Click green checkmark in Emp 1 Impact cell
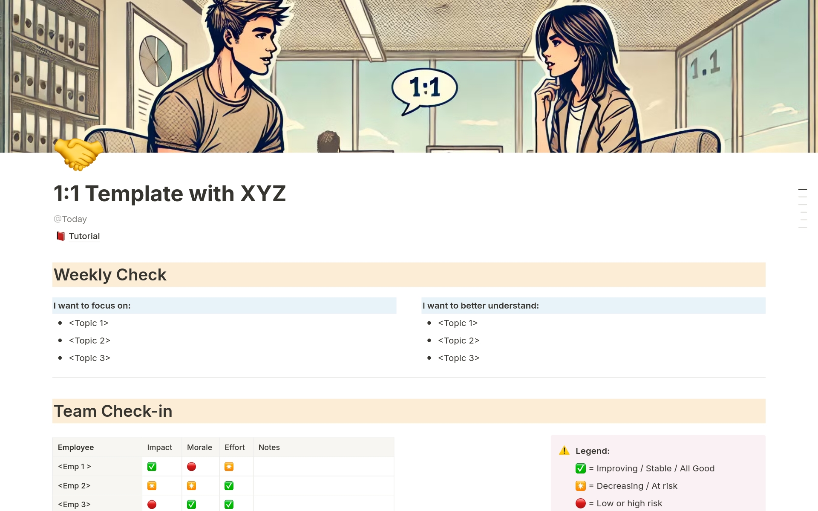 click(x=152, y=466)
